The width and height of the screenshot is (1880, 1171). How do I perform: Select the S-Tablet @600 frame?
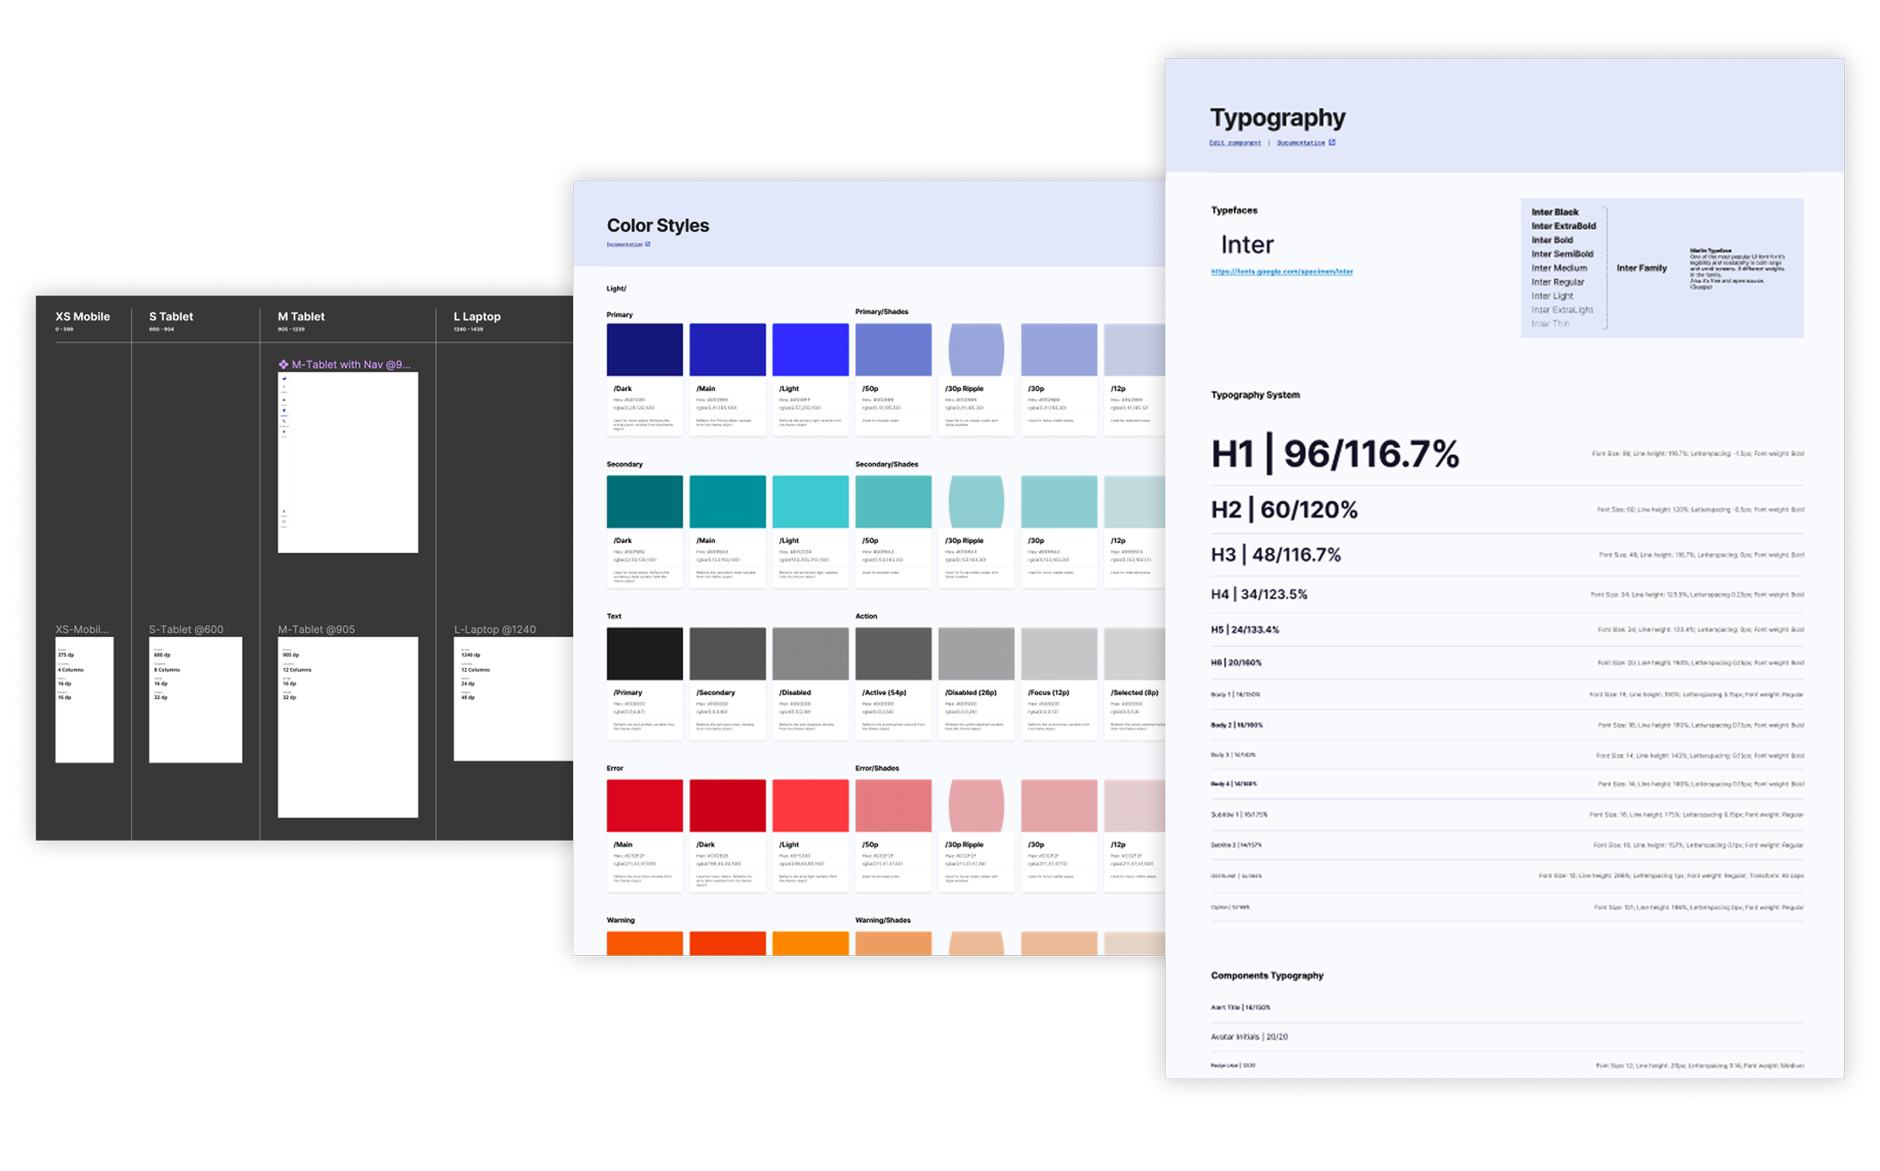coord(195,699)
